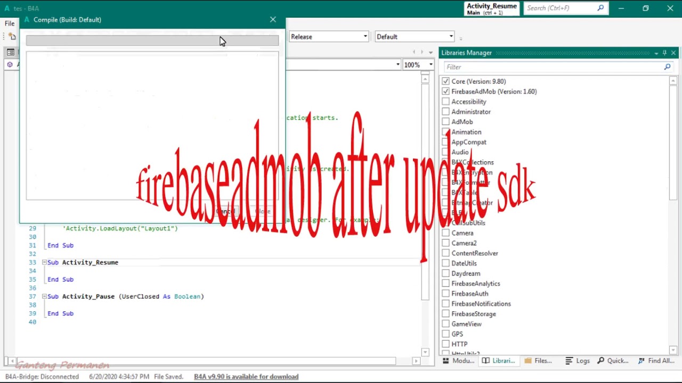Screen dimensions: 682x383
Task: Switch to the Modules tab
Action: [x=458, y=361]
